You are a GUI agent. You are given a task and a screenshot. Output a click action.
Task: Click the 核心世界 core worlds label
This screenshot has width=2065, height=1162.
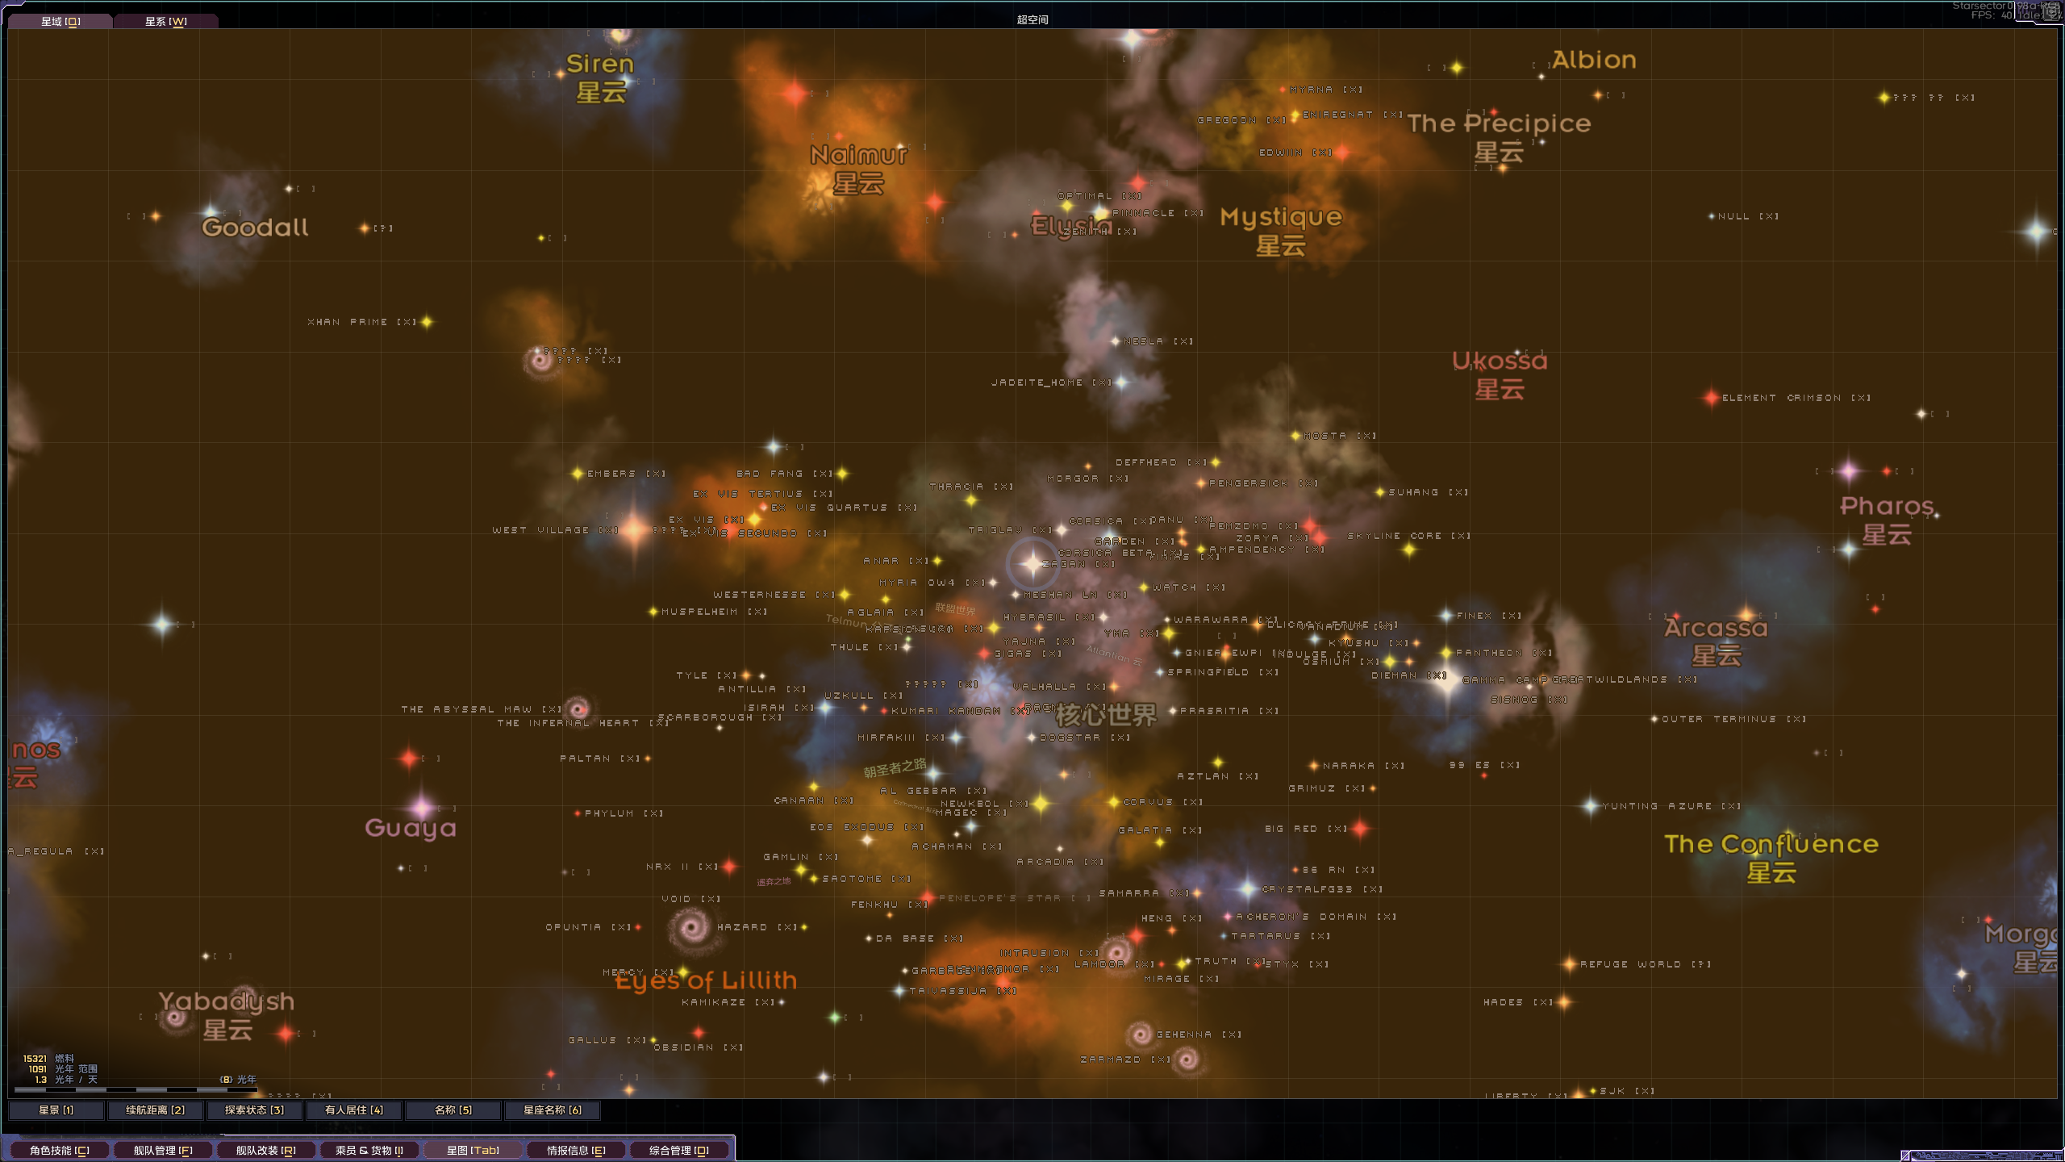[1106, 715]
